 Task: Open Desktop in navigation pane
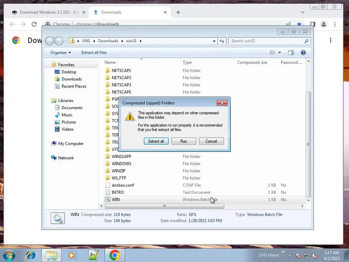69,72
